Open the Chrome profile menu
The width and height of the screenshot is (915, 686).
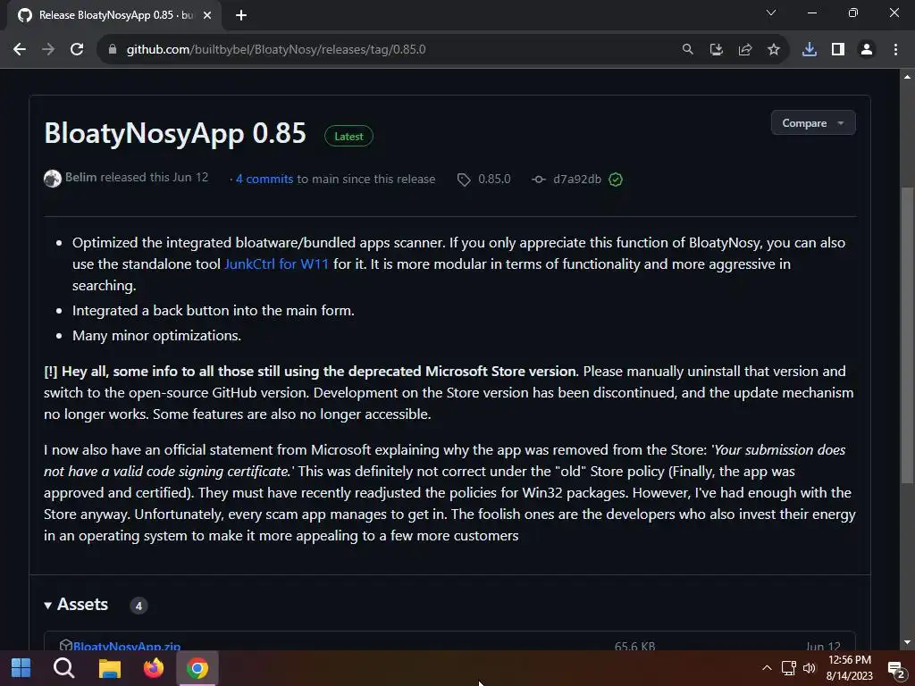click(867, 50)
